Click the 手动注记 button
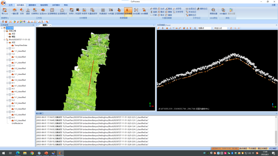 [191, 12]
